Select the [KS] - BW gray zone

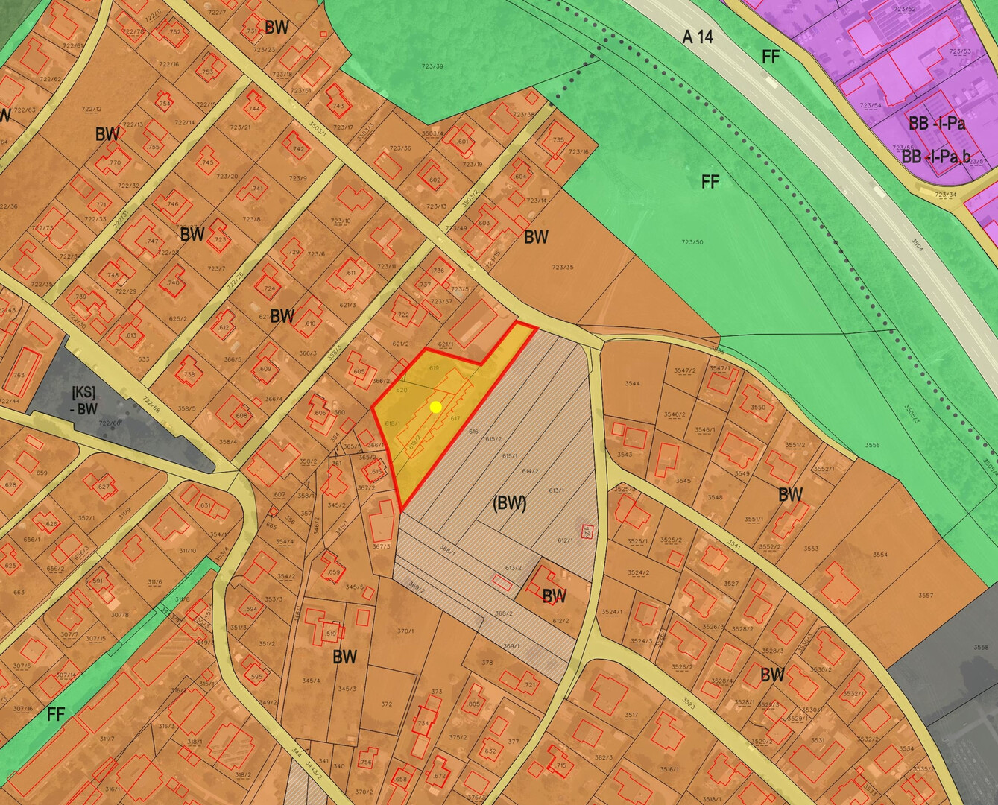pos(84,399)
